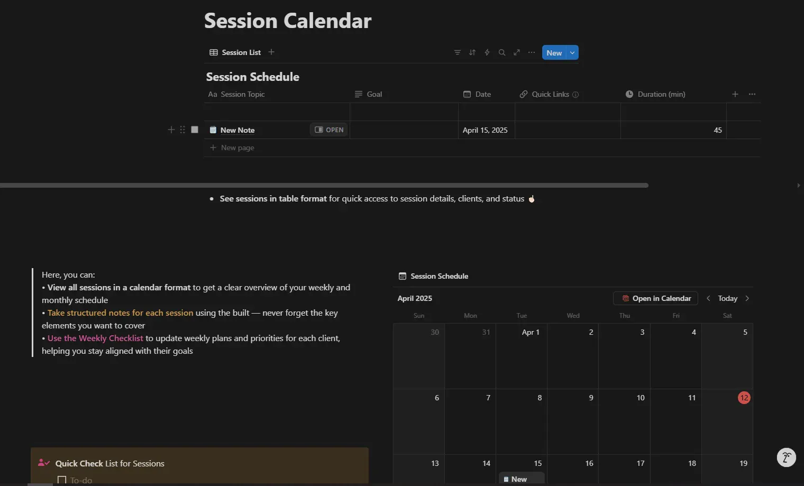Click Open in Calendar

pyautogui.click(x=656, y=298)
